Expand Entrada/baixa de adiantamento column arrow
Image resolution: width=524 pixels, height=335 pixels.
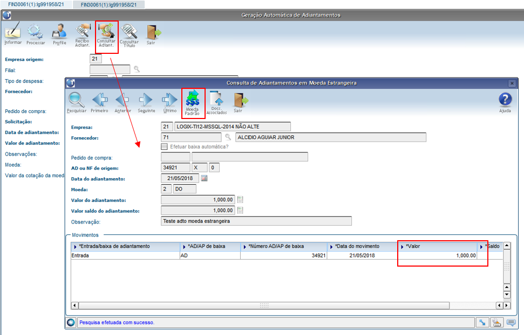pyautogui.click(x=75, y=247)
